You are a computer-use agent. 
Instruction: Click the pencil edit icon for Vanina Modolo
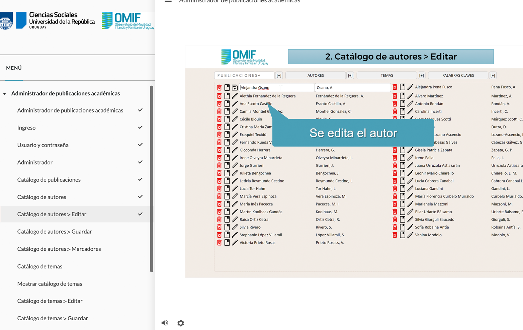point(410,235)
